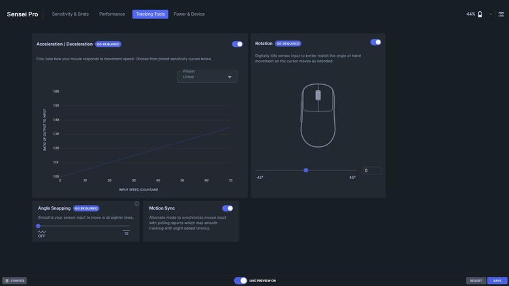Screen dimensions: 509x286
Task: Click the LIVE PREVIEW ON label
Action: pyautogui.click(x=262, y=281)
